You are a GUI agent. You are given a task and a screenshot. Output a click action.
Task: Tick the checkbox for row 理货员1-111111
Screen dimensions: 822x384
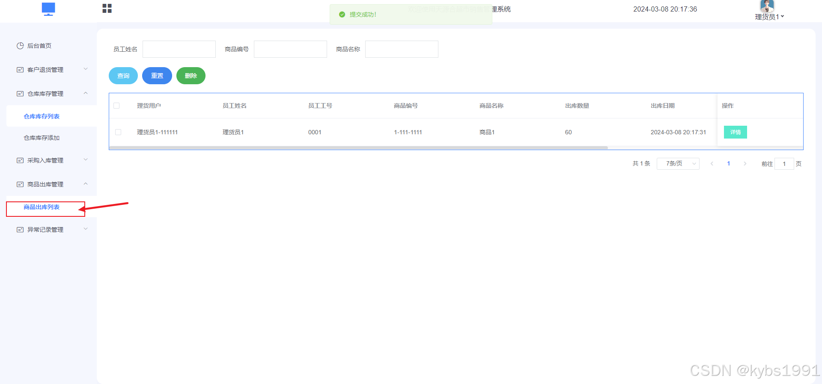pos(118,132)
